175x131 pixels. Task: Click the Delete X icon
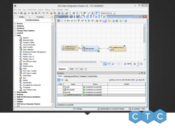[39, 13]
